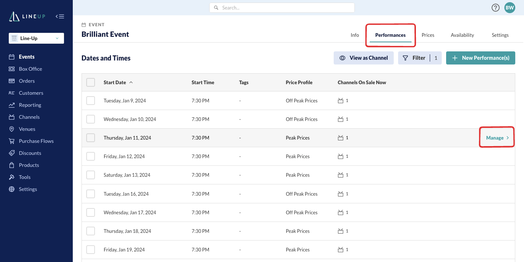524x262 pixels.
Task: Click the Reporting chart icon
Action: pos(12,105)
